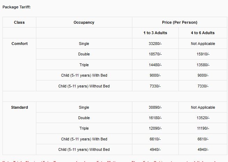Click the Comfort class label
Screen dimensions: 228x162
20,44
